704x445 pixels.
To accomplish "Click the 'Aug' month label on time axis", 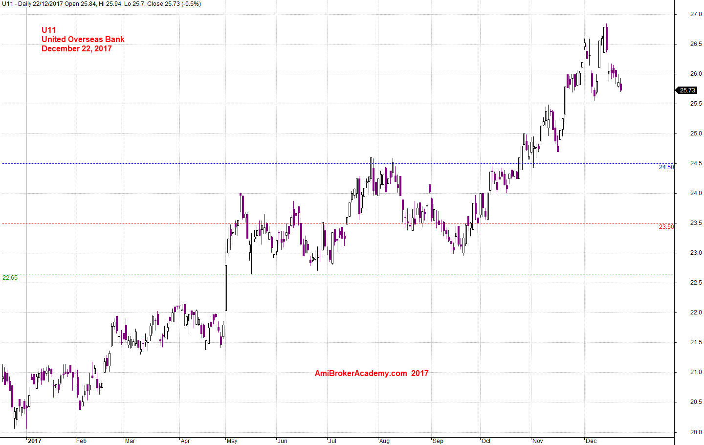I will pos(385,441).
